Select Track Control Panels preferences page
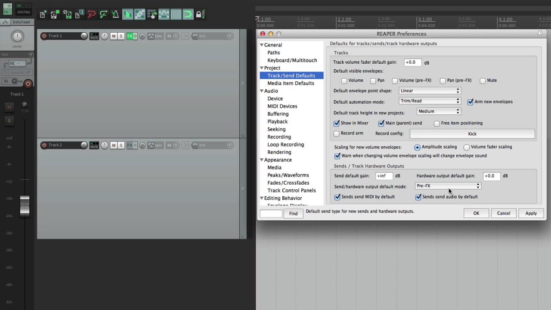 pyautogui.click(x=291, y=190)
